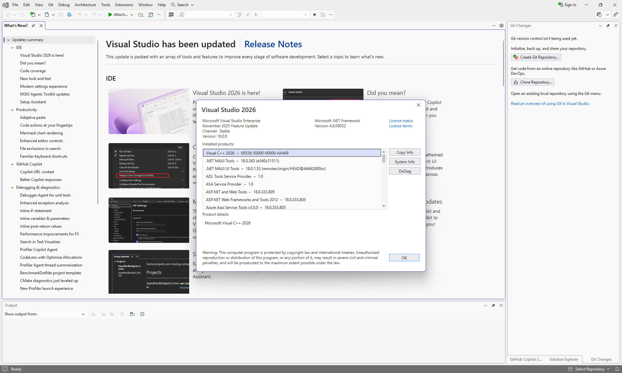The image size is (622, 373).
Task: Click the notification bell in the status bar
Action: (x=617, y=369)
